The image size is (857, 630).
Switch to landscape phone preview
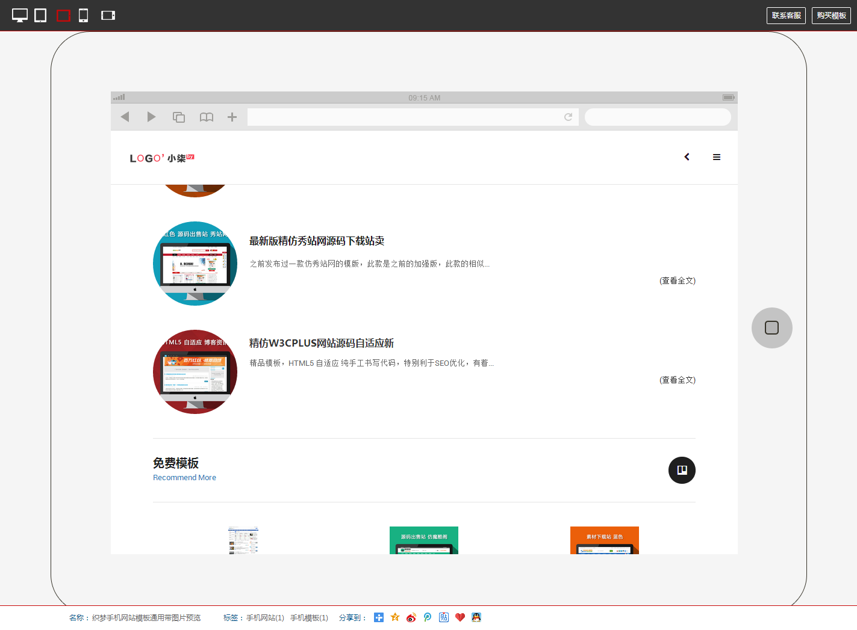tap(108, 16)
